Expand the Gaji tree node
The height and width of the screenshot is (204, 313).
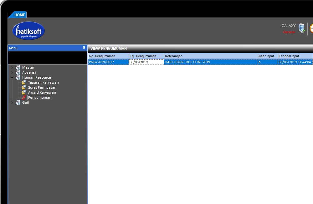tap(12, 102)
